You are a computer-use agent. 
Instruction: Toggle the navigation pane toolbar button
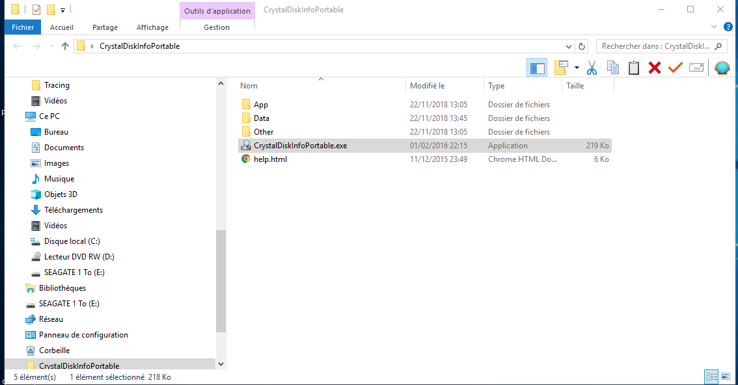pyautogui.click(x=537, y=68)
